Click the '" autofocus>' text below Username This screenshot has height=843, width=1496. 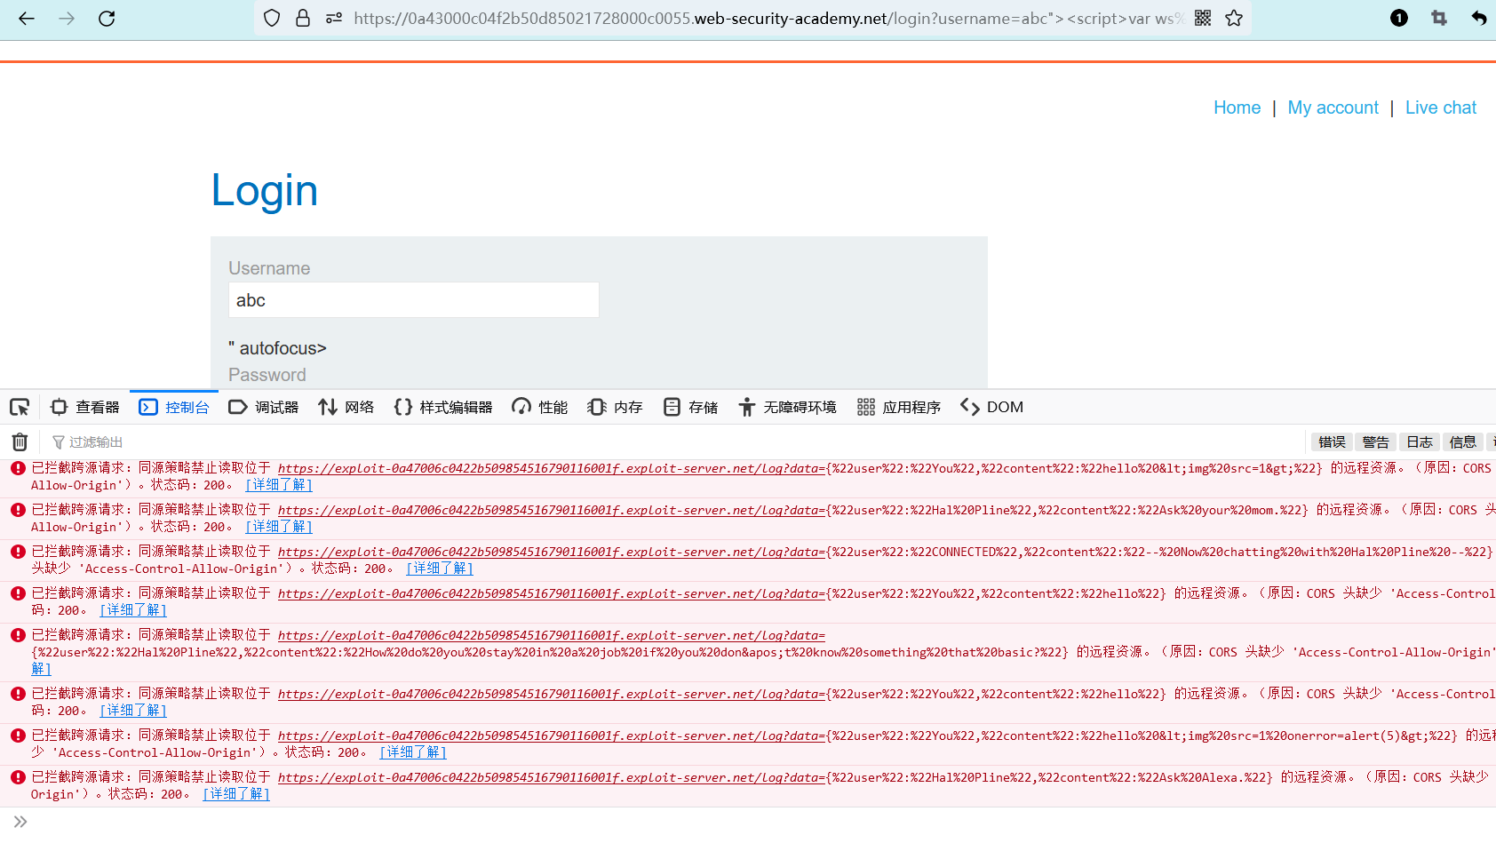[x=278, y=348]
